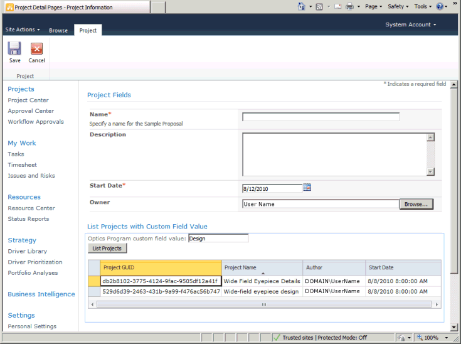Open the Resource Center link

[31, 208]
